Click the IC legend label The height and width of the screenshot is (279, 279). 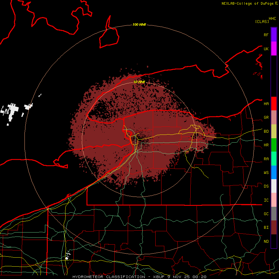266,200
